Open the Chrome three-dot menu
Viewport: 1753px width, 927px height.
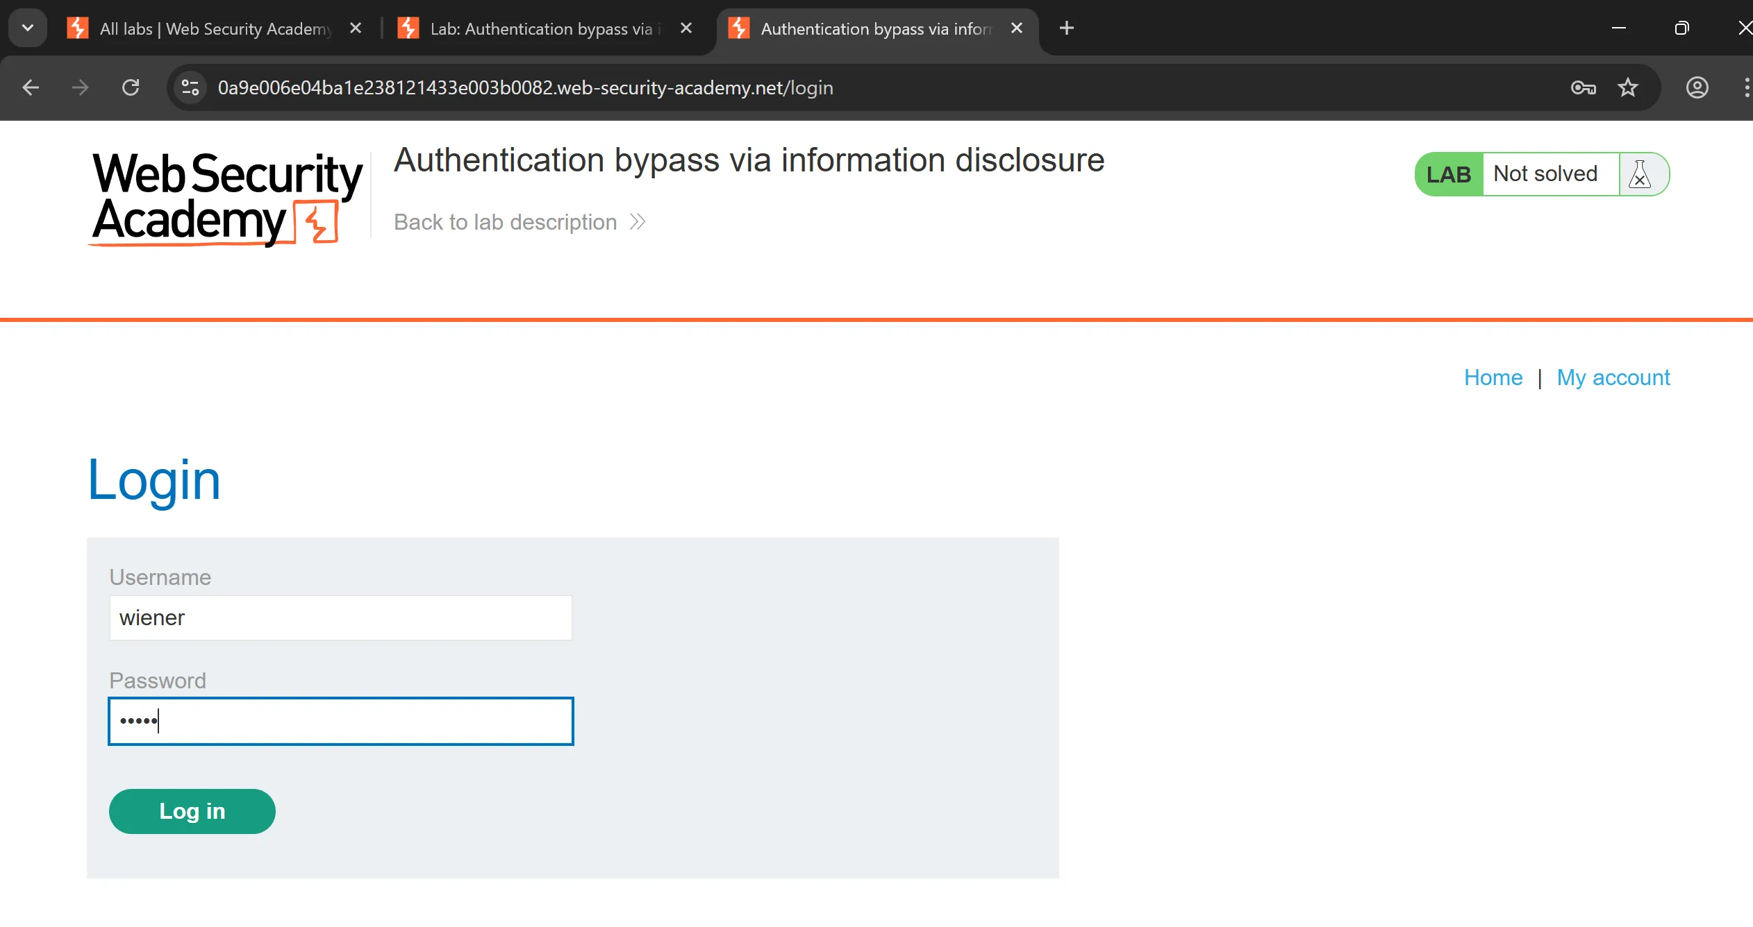click(x=1745, y=87)
